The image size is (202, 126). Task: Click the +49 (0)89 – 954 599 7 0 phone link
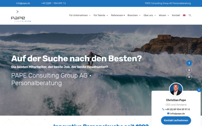tap(54, 3)
